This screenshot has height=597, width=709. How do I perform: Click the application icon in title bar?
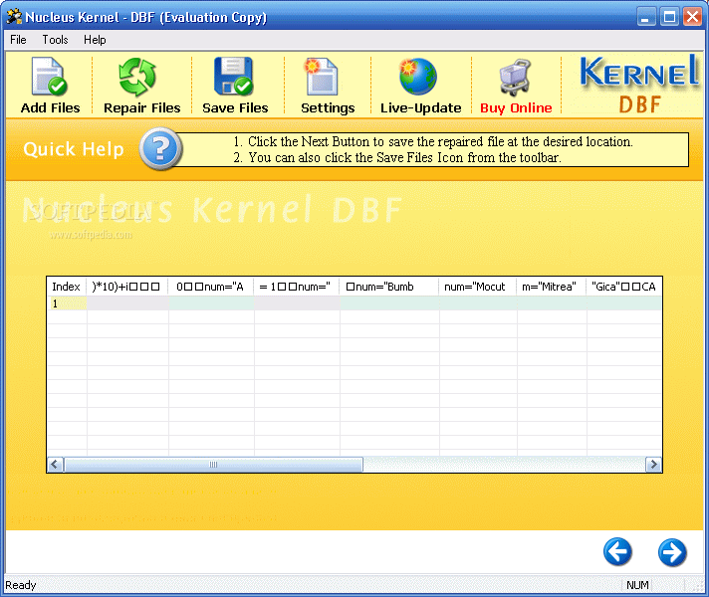[x=14, y=17]
